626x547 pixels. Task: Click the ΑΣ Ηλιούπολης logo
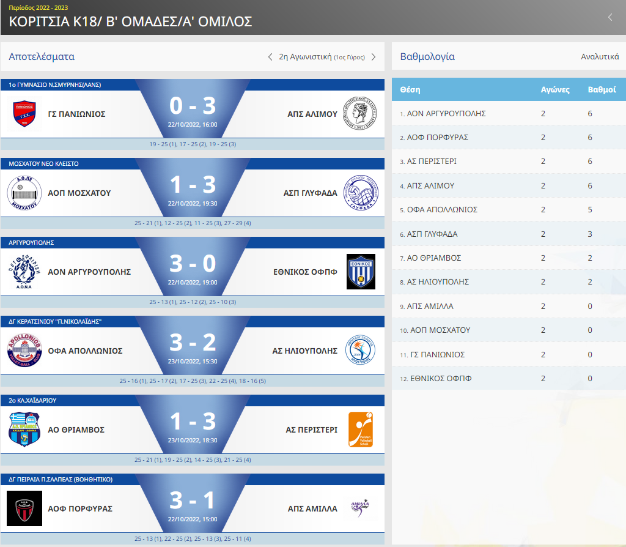360,350
